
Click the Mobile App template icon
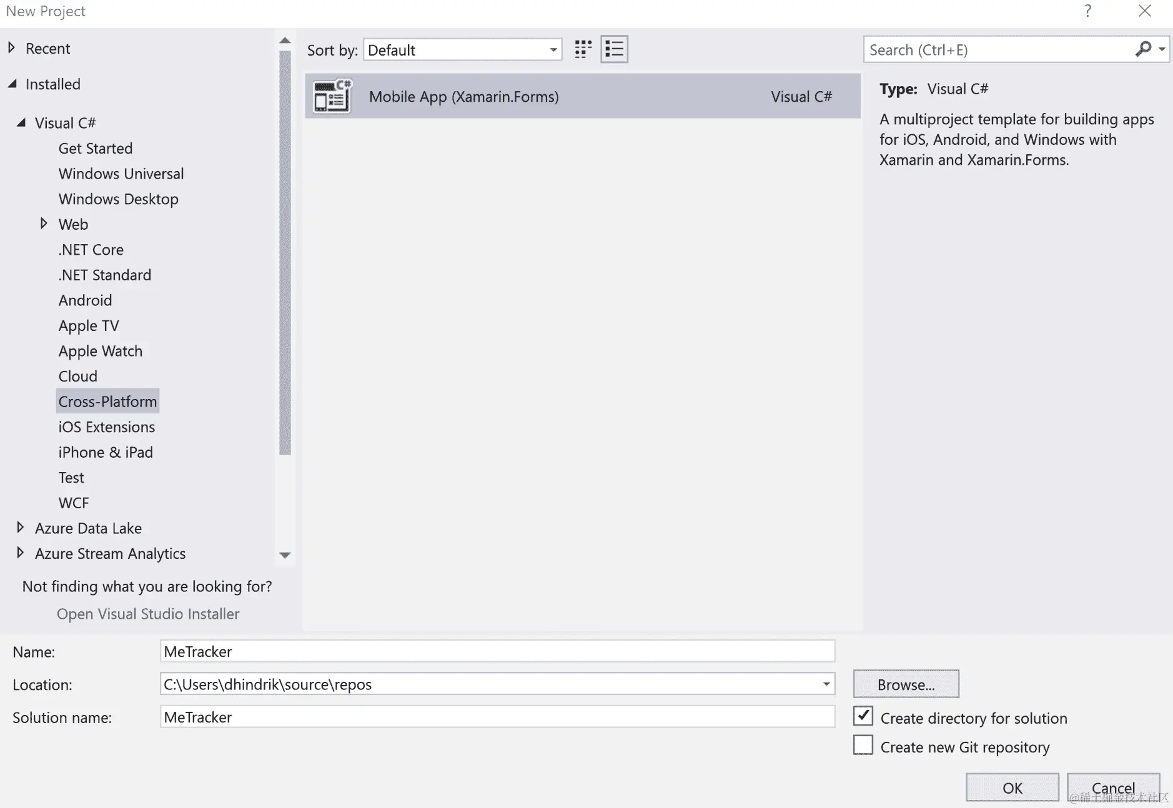click(333, 96)
